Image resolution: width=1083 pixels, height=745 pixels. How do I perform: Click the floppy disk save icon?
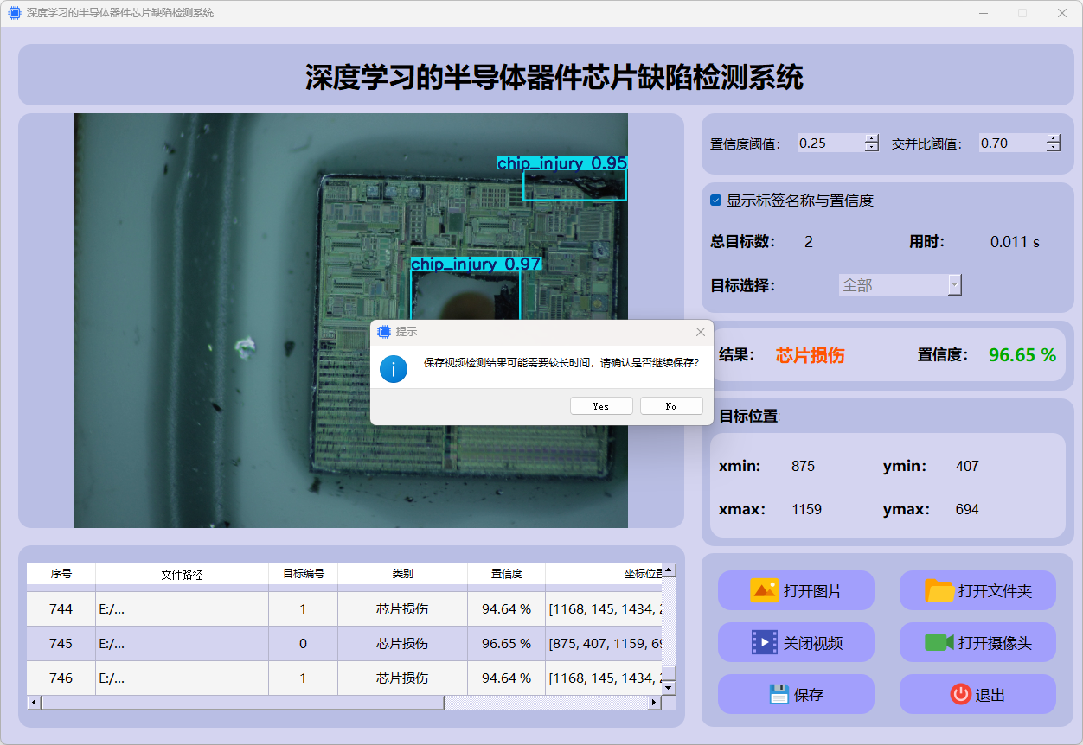click(779, 694)
